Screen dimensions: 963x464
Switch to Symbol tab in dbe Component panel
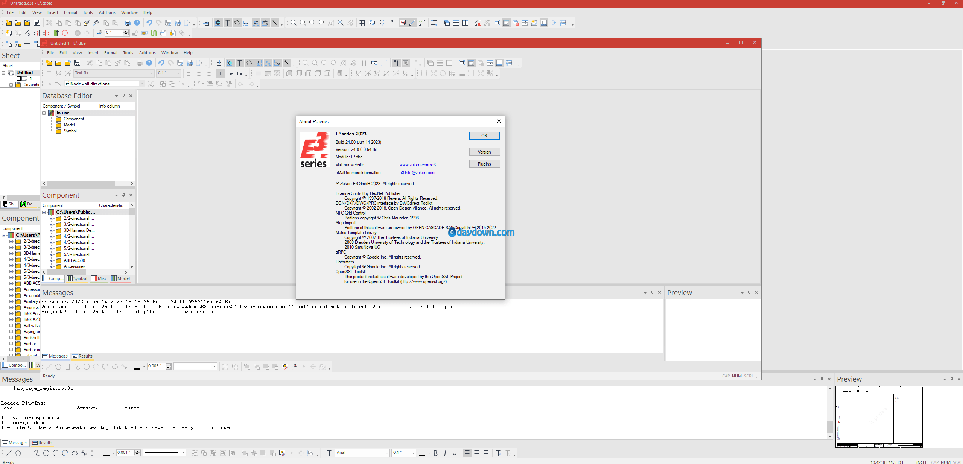point(77,279)
